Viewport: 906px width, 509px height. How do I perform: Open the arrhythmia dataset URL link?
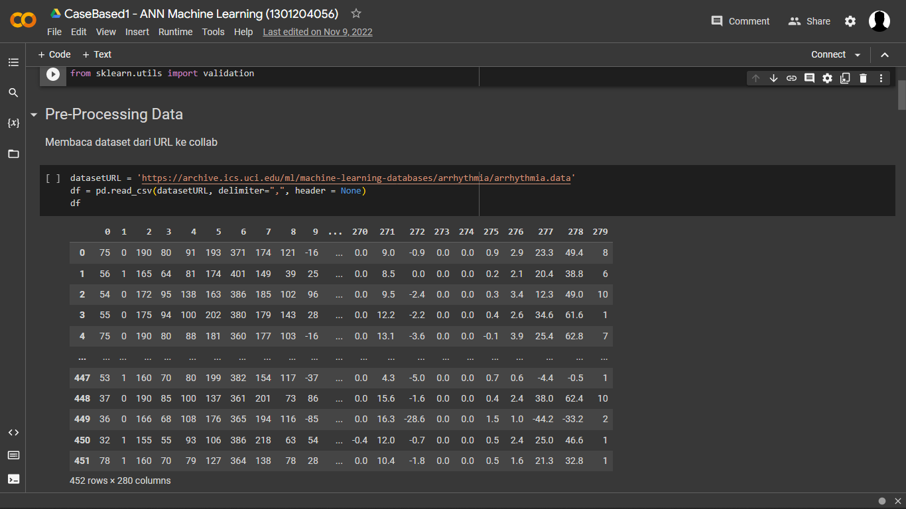click(x=356, y=178)
